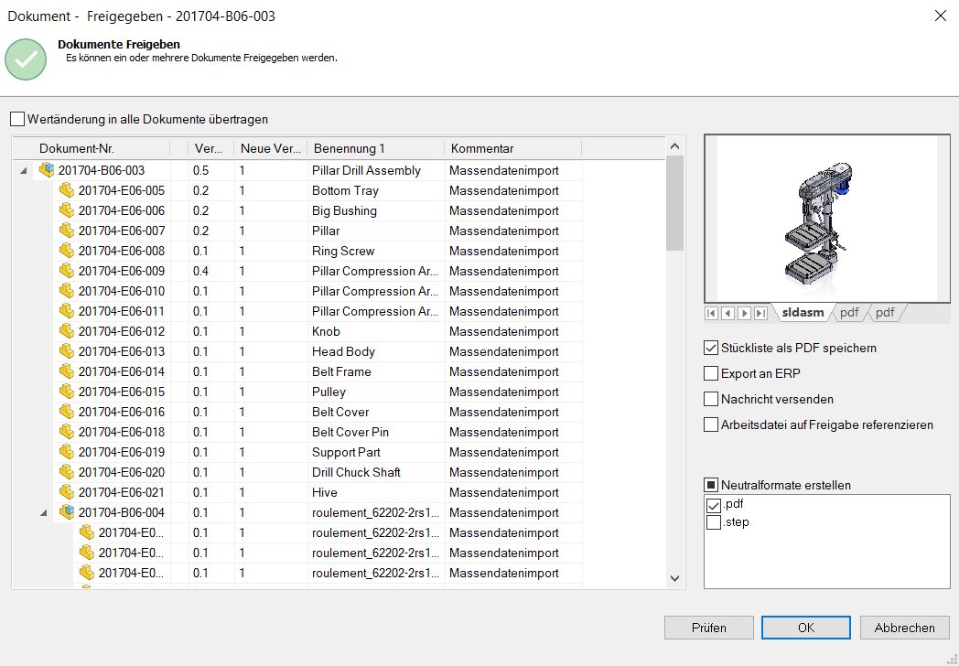Show next preview with forward arrow
This screenshot has width=959, height=666.
(744, 313)
